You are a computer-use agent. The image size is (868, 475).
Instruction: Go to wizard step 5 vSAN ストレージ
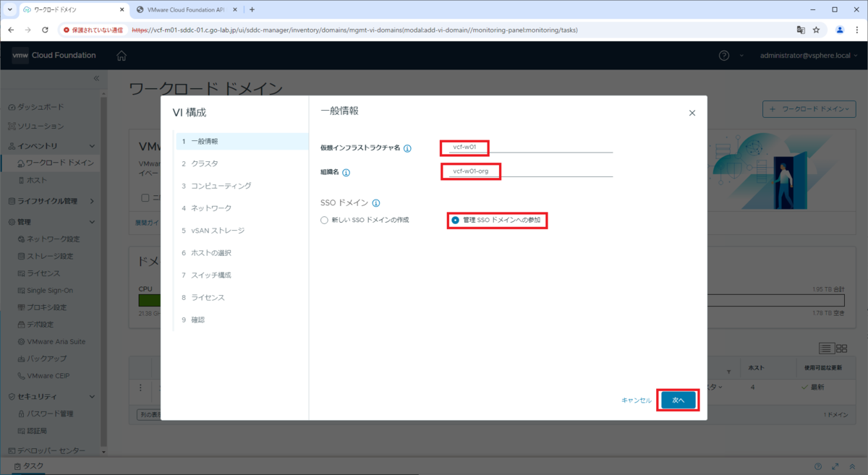[x=242, y=231]
